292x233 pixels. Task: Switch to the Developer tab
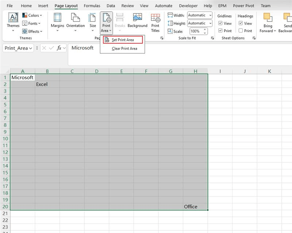click(x=188, y=6)
